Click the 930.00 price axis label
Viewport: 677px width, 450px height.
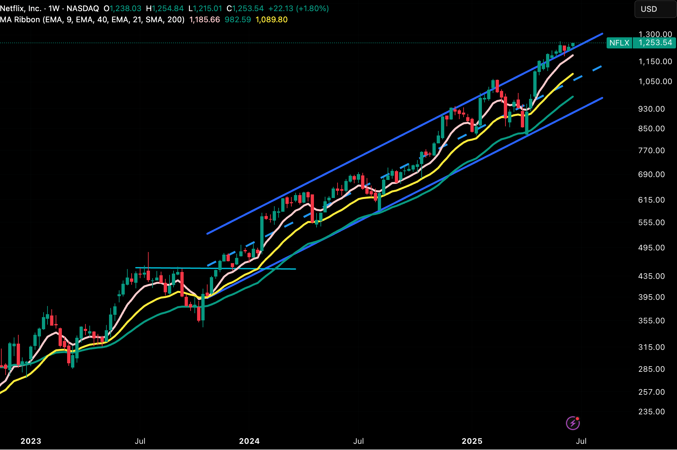651,109
